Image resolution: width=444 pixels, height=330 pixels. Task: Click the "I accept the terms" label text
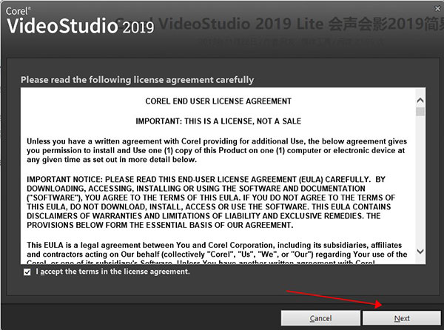(x=112, y=272)
